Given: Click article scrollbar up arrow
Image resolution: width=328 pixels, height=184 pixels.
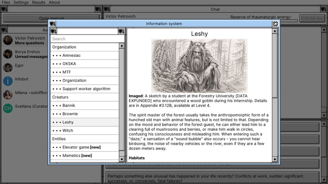Looking at the screenshot, I should [275, 31].
